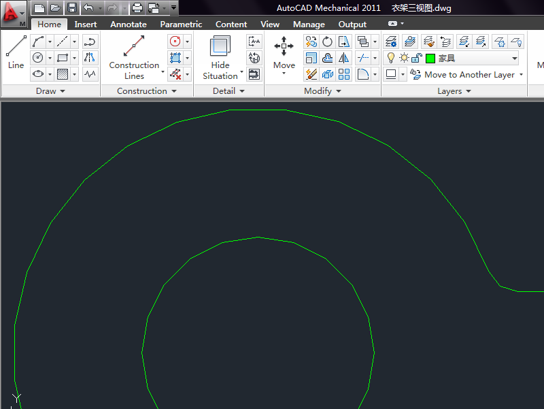Click the Mirror tool icon
This screenshot has height=409, width=544.
pos(344,58)
